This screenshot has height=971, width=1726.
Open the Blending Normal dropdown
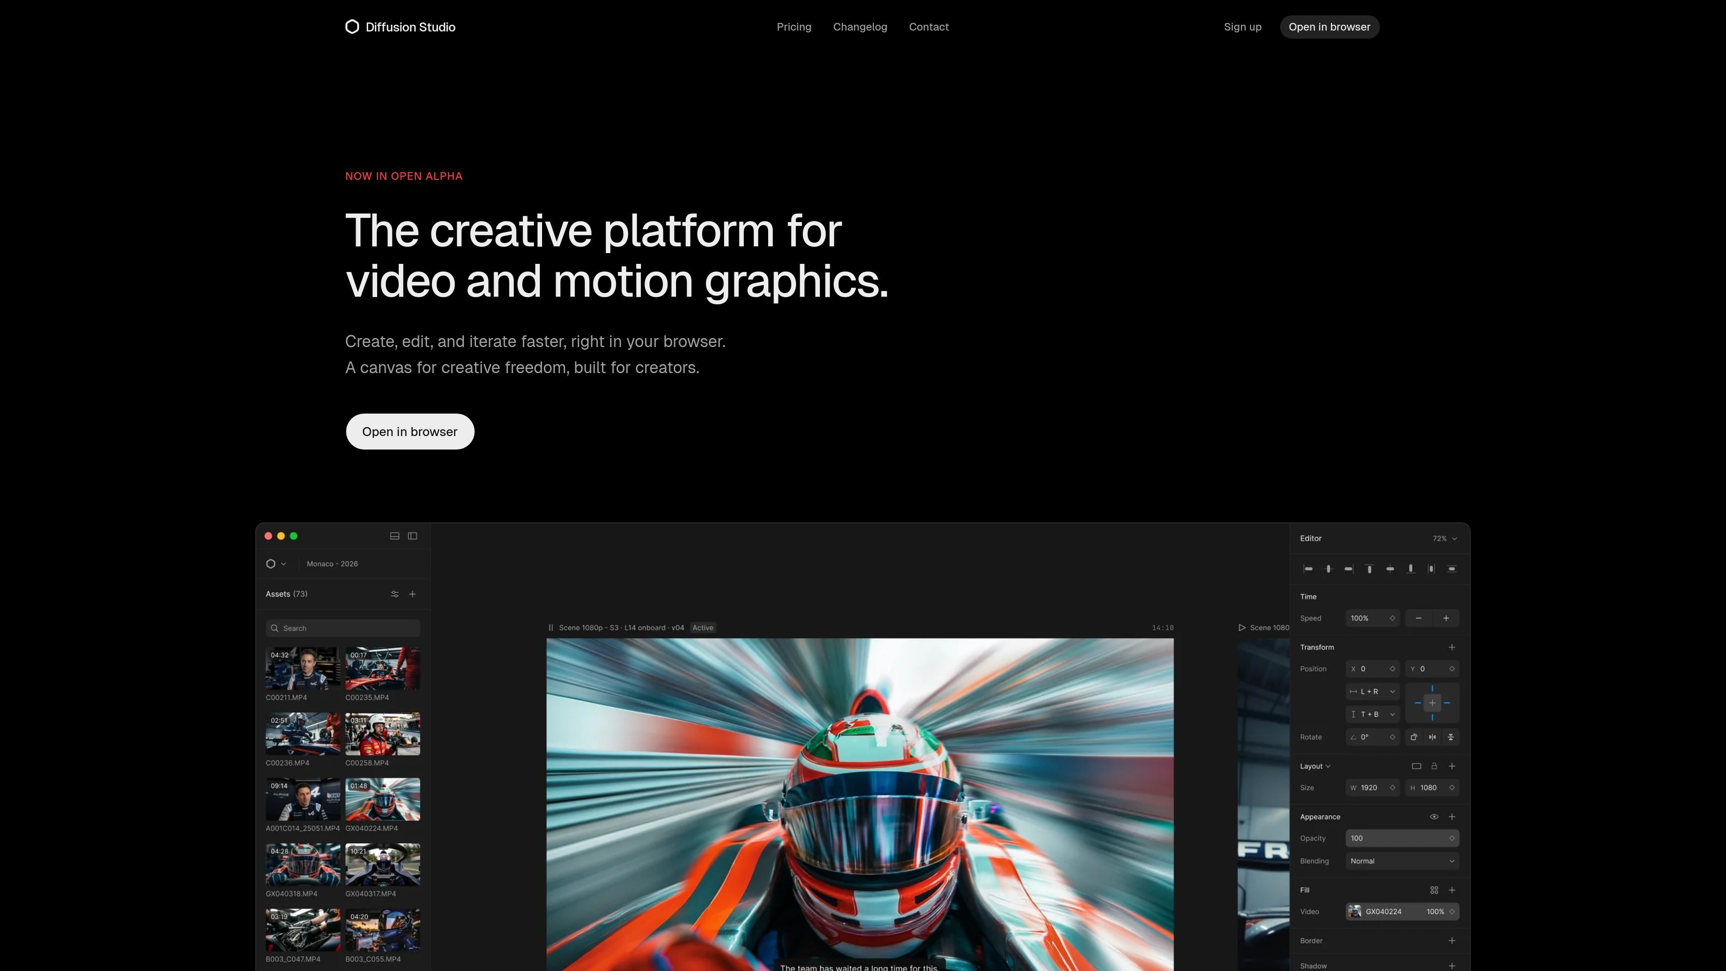[1402, 862]
